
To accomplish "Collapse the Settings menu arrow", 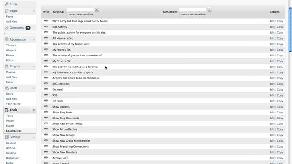I will (34, 137).
